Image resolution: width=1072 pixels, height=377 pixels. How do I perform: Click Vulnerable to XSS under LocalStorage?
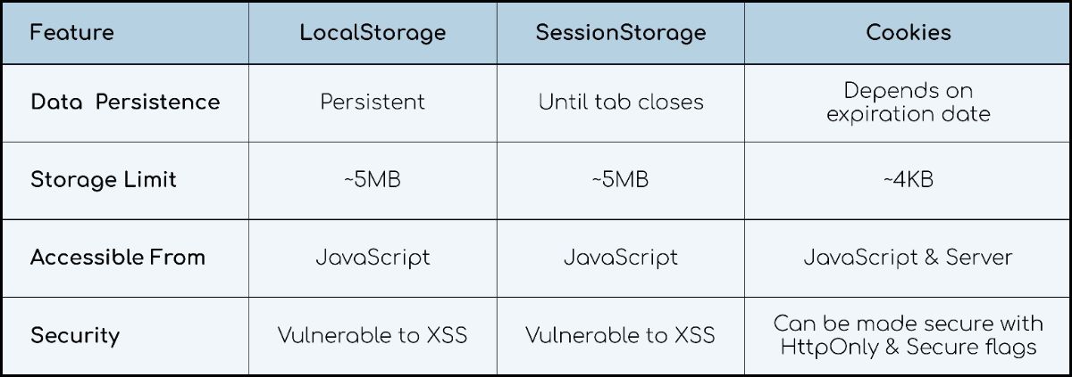(x=373, y=336)
